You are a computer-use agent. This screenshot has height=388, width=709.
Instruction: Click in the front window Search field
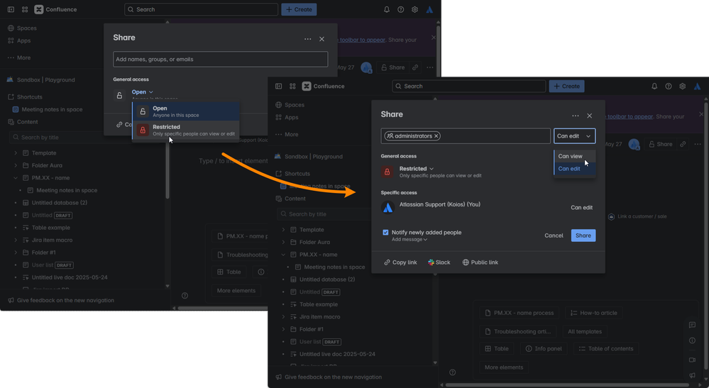click(x=469, y=87)
